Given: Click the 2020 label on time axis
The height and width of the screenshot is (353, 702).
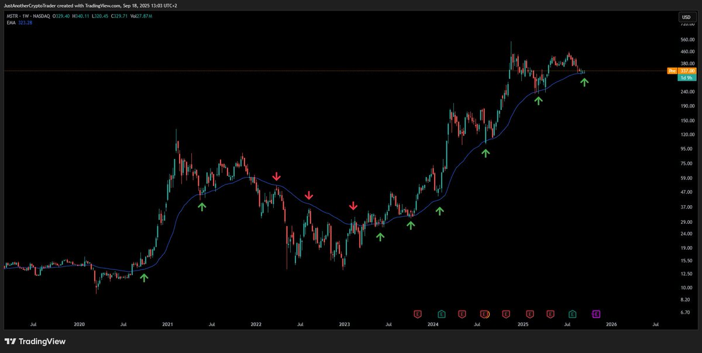Looking at the screenshot, I should pos(80,323).
